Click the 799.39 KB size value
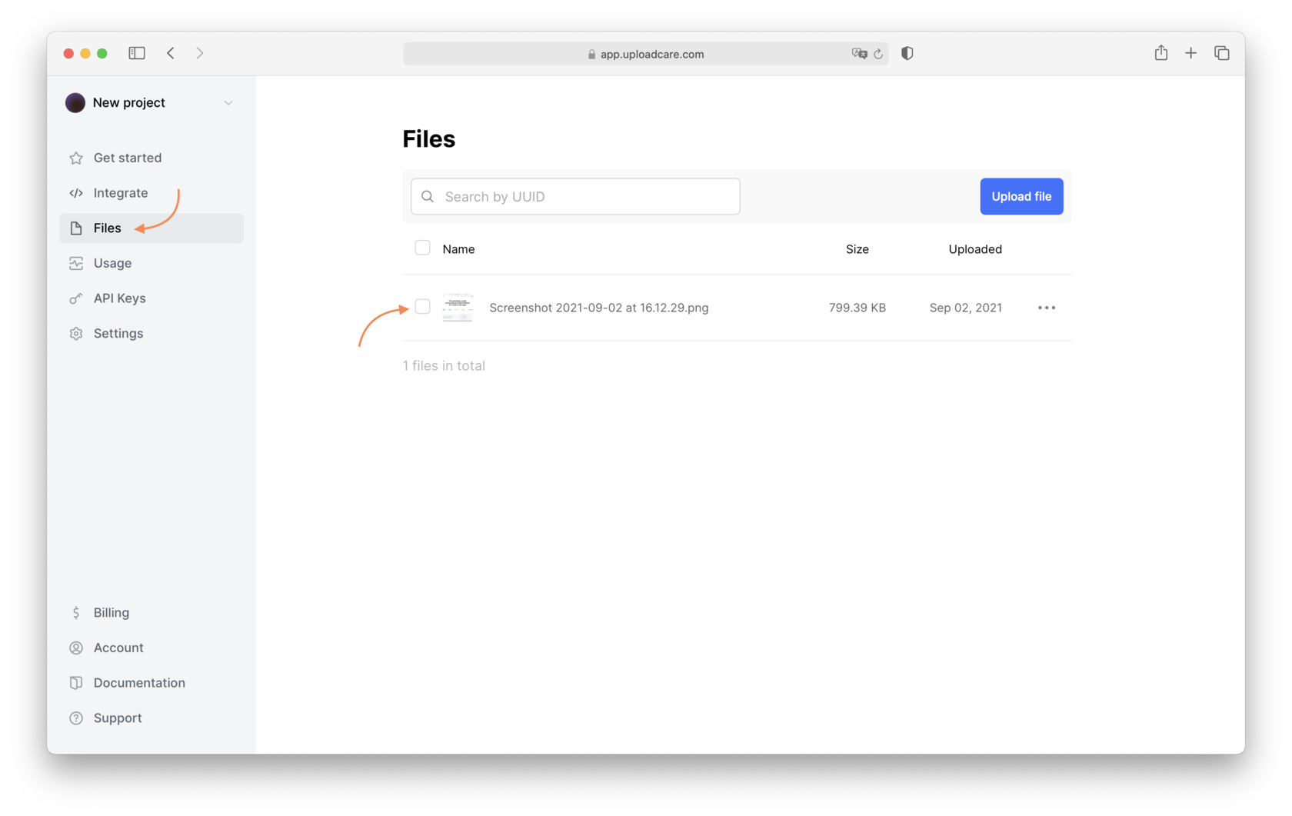This screenshot has height=816, width=1292. [x=857, y=308]
